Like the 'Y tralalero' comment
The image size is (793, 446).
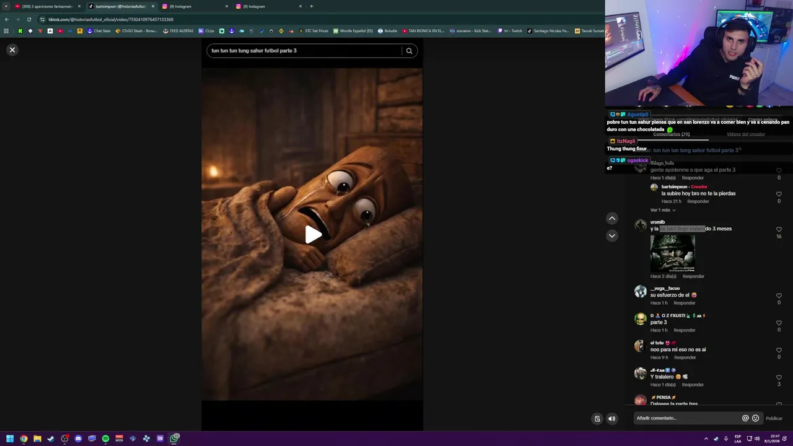779,377
